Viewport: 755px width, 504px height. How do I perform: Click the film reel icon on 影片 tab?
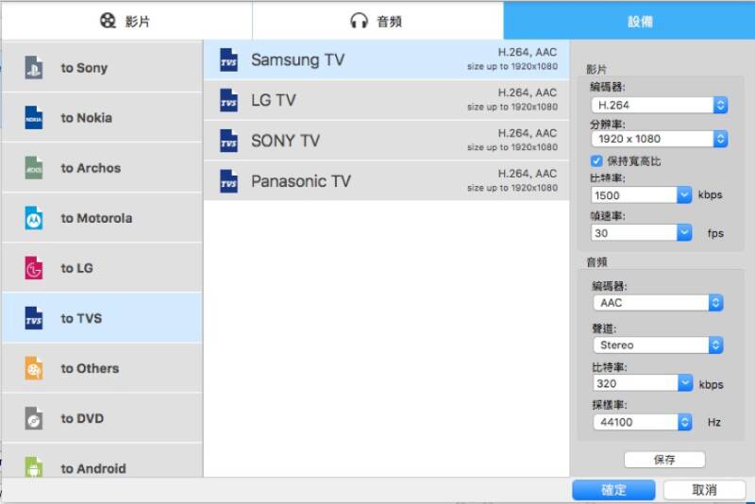pos(108,21)
